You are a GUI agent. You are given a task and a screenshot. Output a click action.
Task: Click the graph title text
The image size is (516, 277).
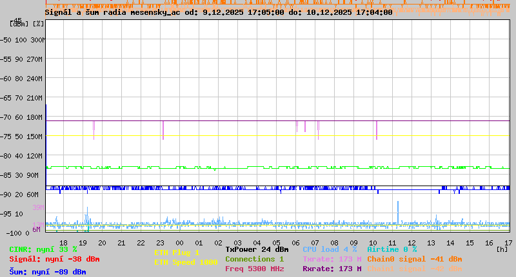(218, 12)
